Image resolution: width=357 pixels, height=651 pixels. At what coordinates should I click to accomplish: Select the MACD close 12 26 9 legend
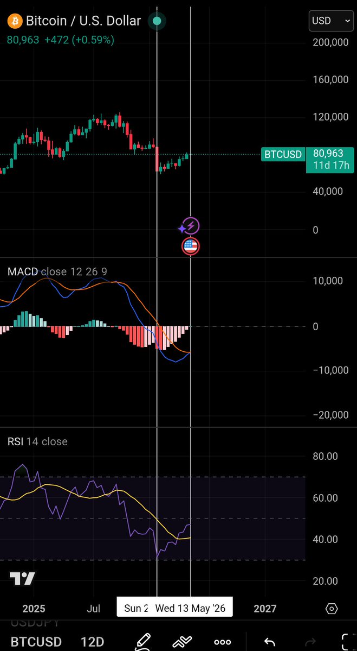(57, 271)
